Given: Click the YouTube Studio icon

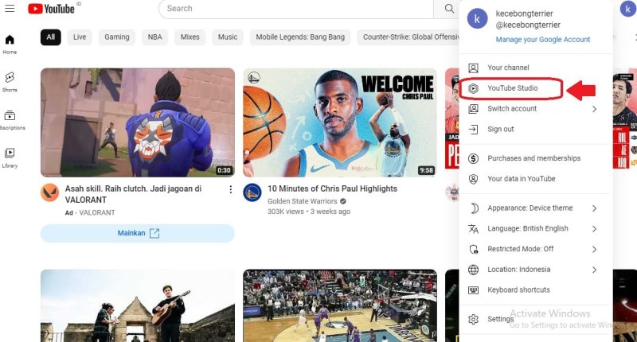Looking at the screenshot, I should click(473, 88).
